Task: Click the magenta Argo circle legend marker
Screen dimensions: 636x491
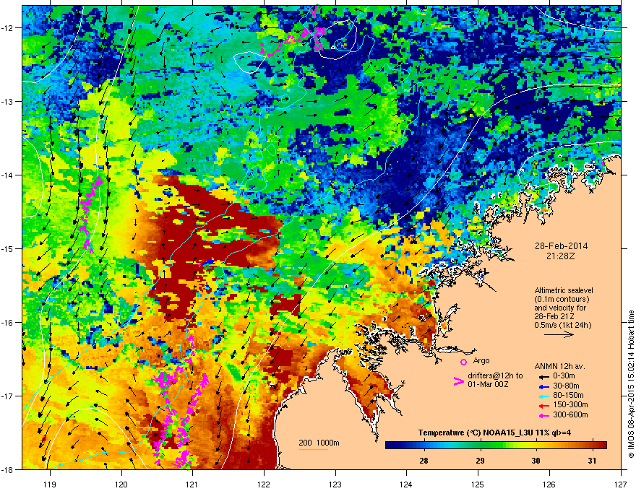Action: coord(463,362)
